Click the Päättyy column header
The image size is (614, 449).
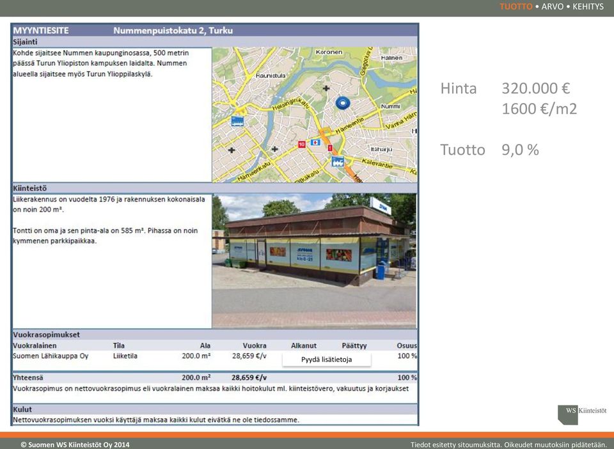[354, 345]
